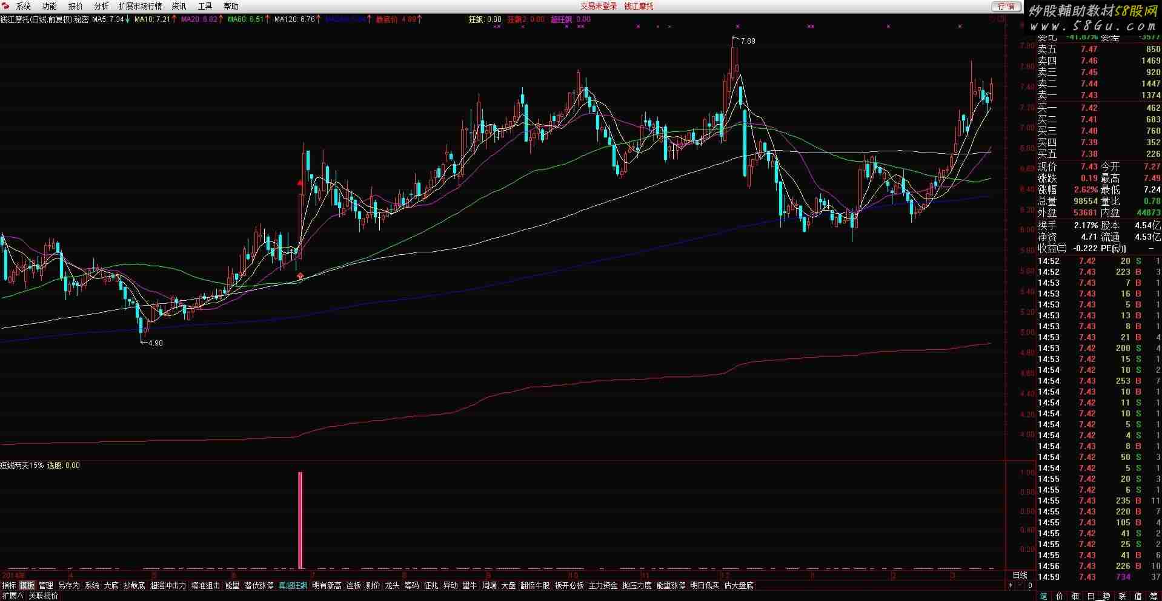Select the 明有新高 indicator tab

click(327, 585)
